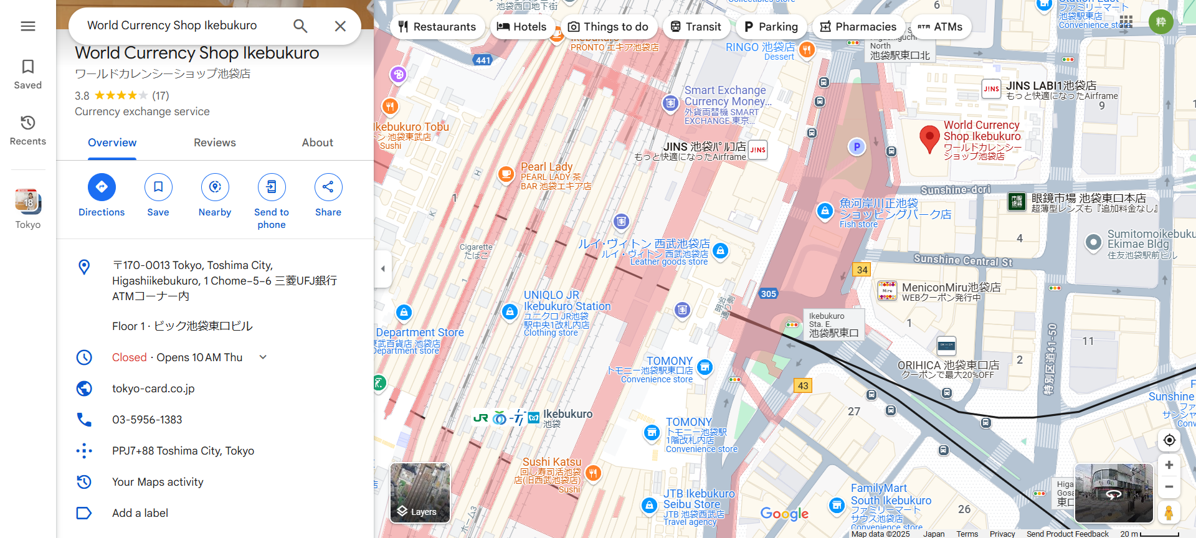Filter map by Pharmacies
Screen dimensions: 1196x538
click(858, 27)
